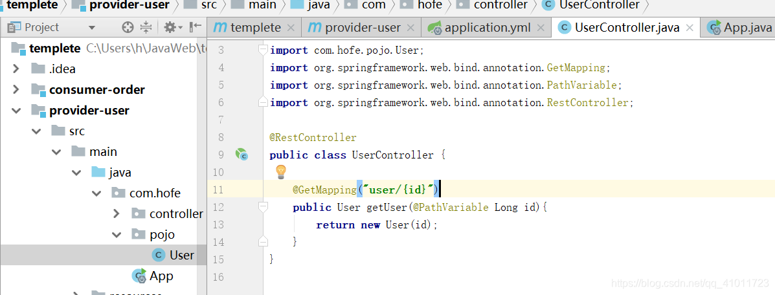Switch to the provider-user tab

point(363,28)
